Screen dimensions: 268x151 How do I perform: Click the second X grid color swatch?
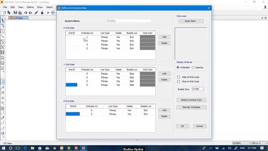tap(147, 41)
